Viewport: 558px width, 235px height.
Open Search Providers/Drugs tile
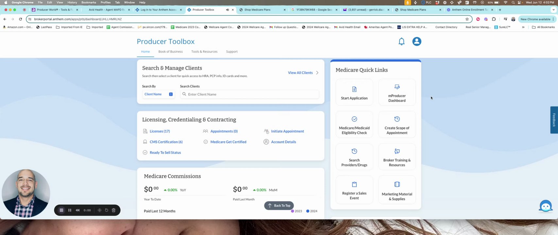pyautogui.click(x=354, y=157)
